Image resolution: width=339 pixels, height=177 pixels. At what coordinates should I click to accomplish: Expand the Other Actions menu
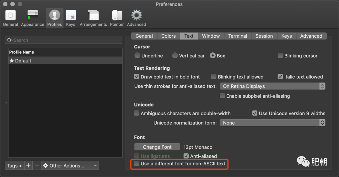point(70,166)
